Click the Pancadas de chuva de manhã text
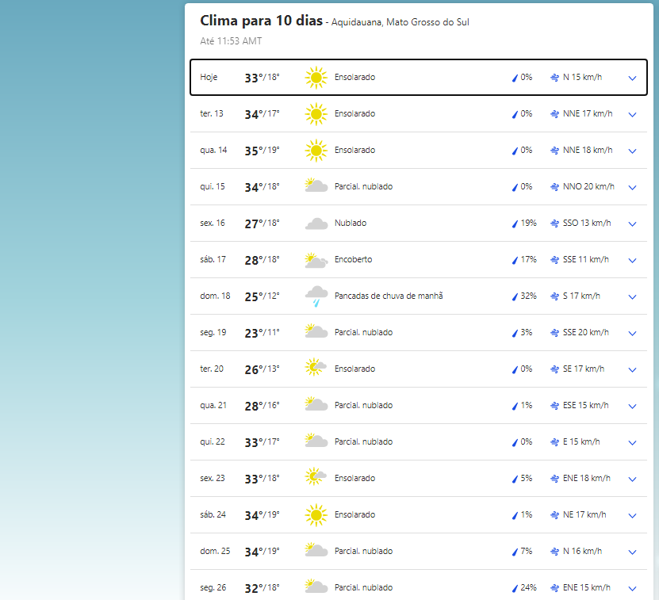This screenshot has width=659, height=600. 389,296
